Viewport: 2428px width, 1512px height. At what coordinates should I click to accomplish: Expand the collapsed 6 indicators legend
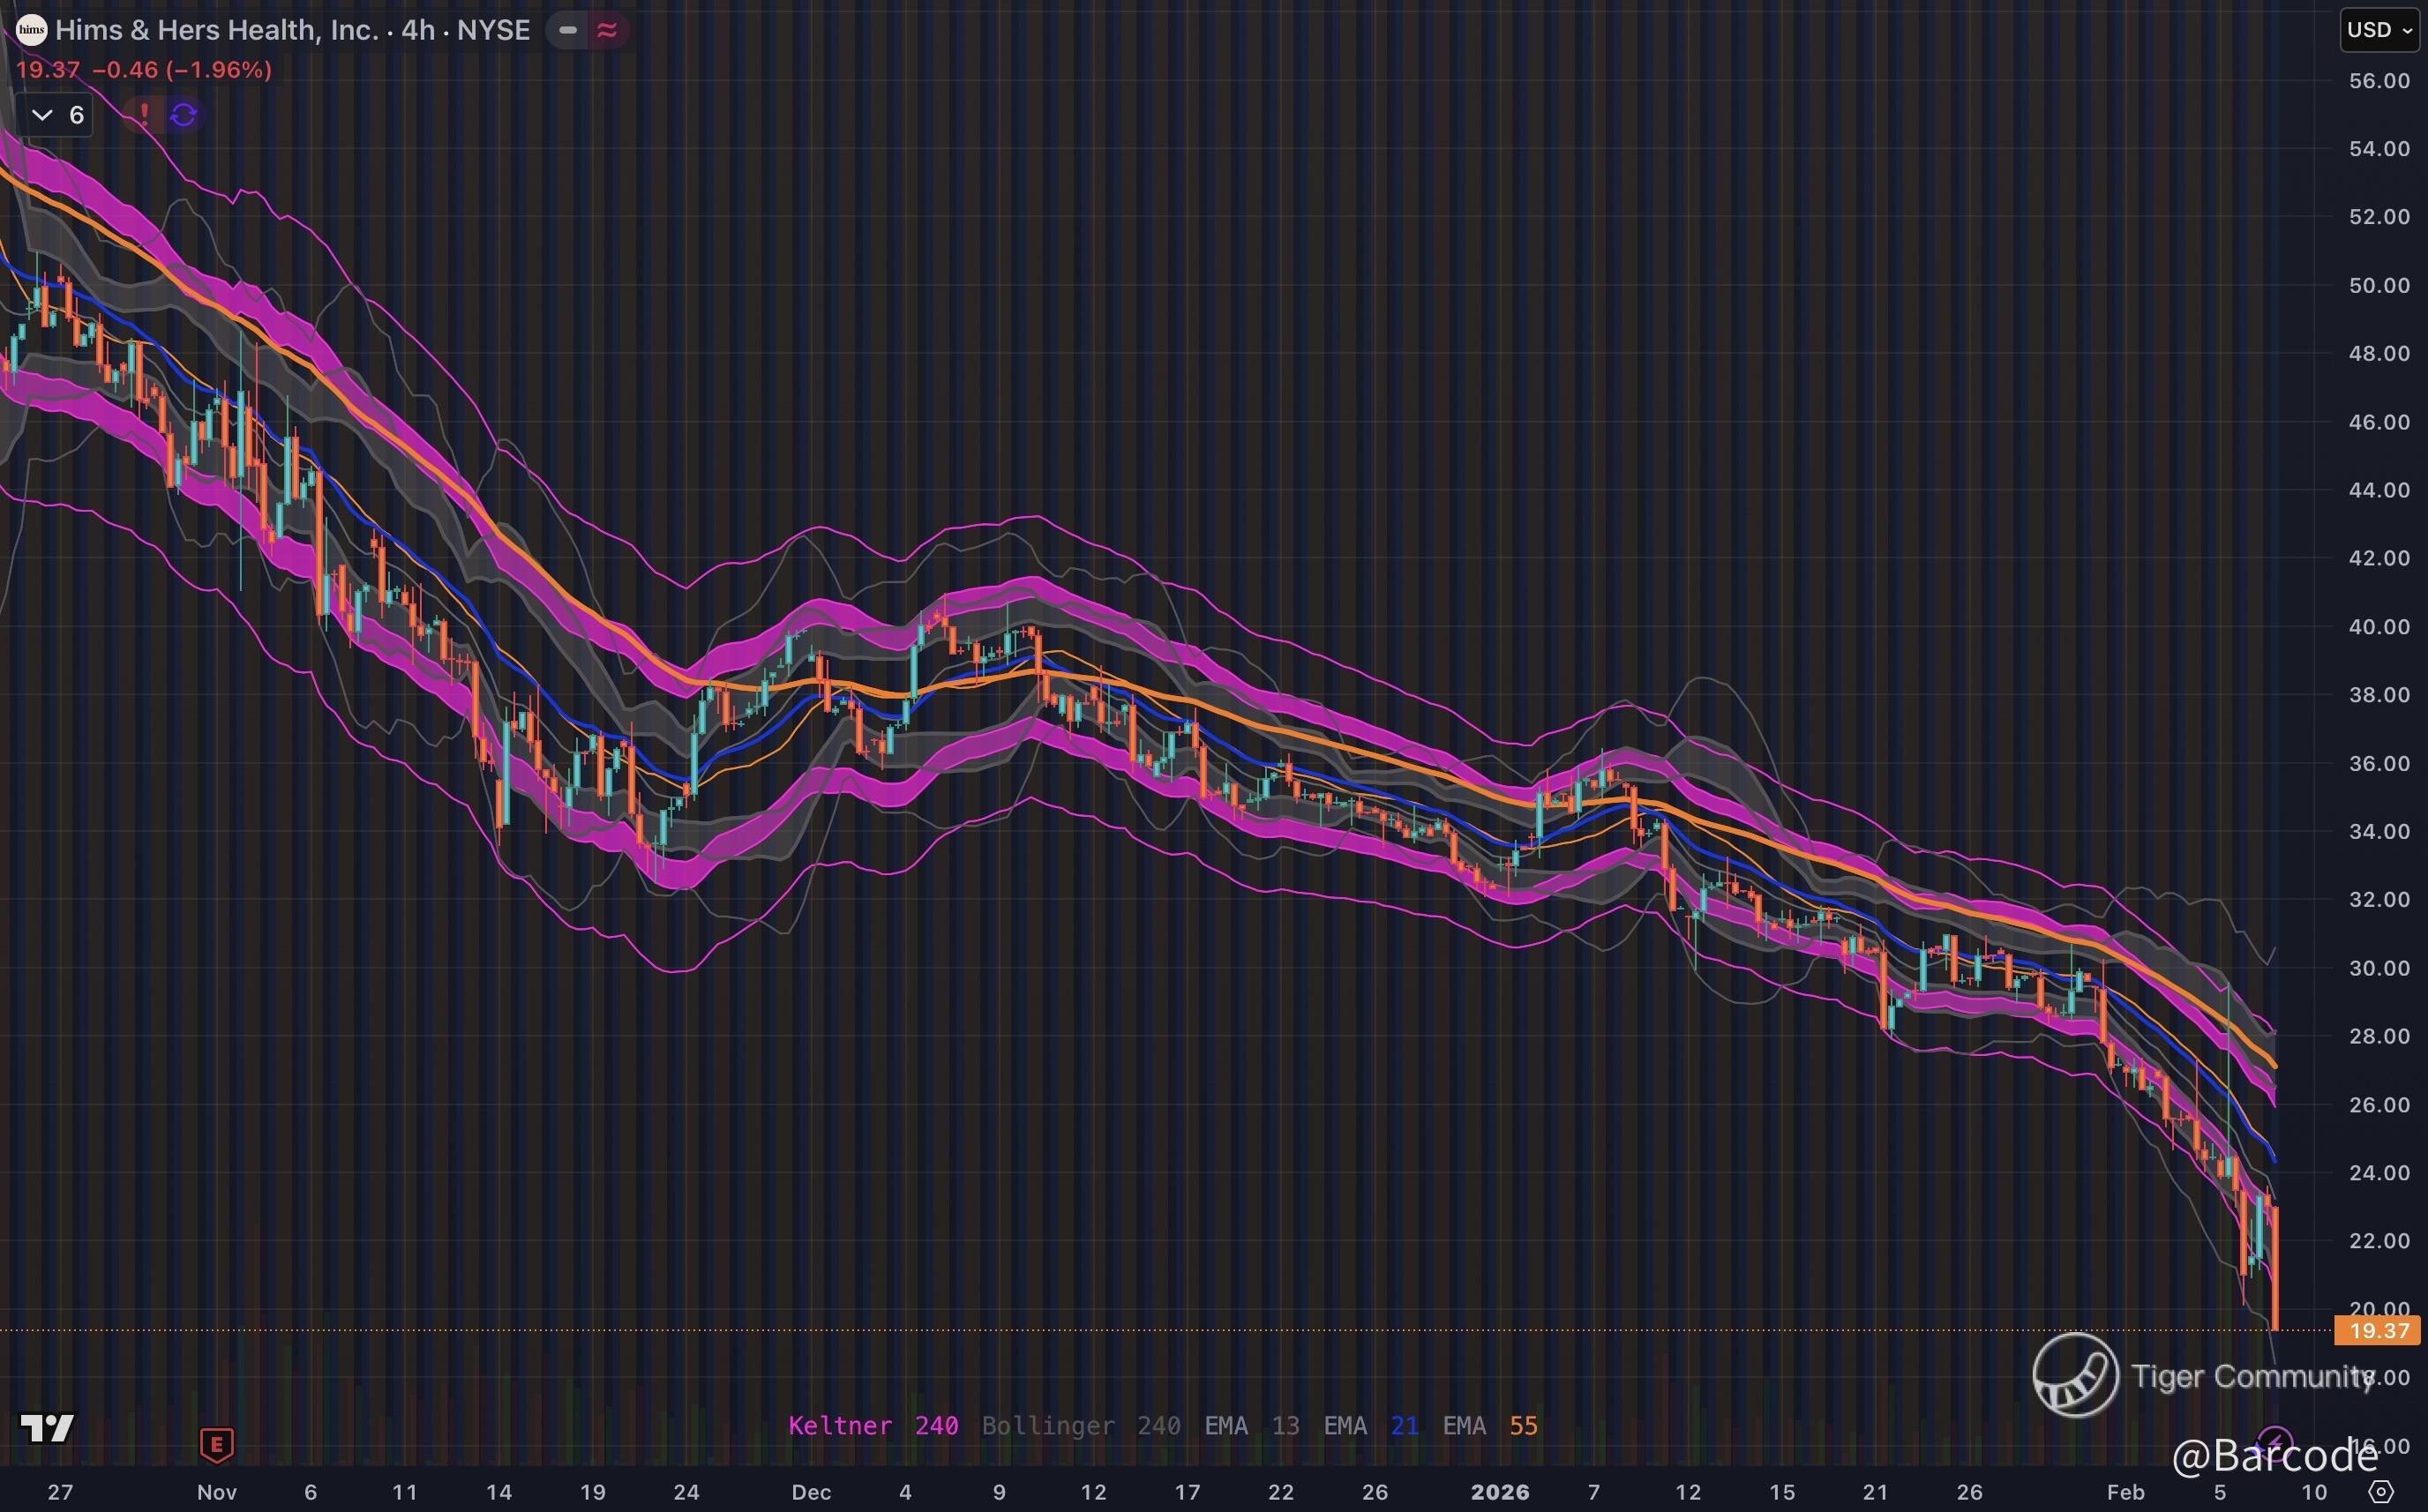tap(56, 115)
